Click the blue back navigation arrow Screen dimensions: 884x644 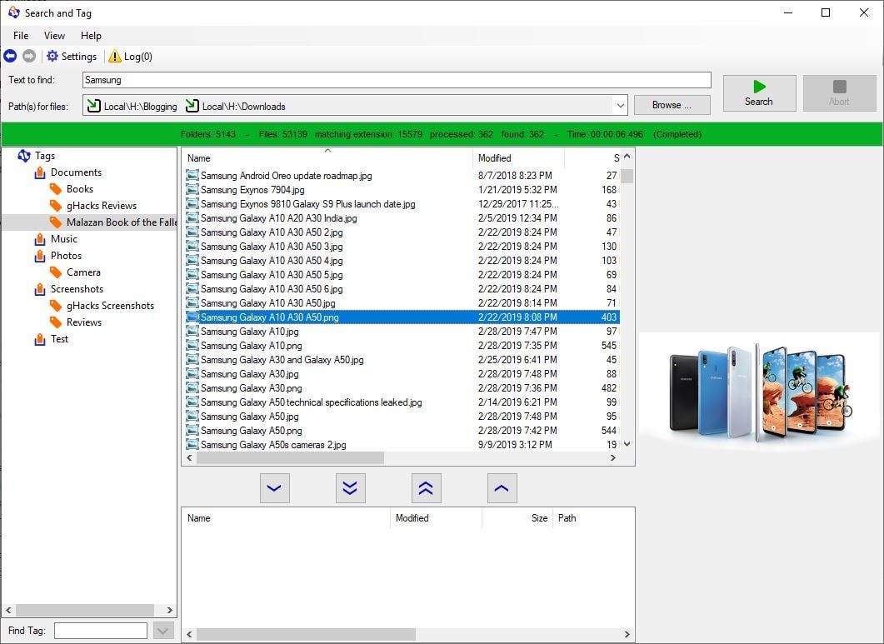(x=10, y=56)
